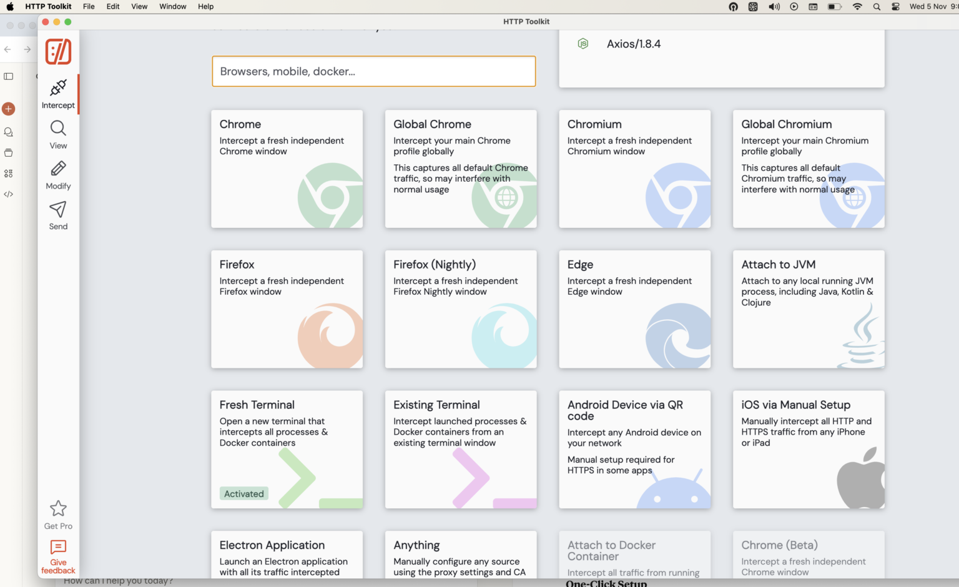
Task: Select the Firefox (Nightly) interceptor
Action: [460, 309]
